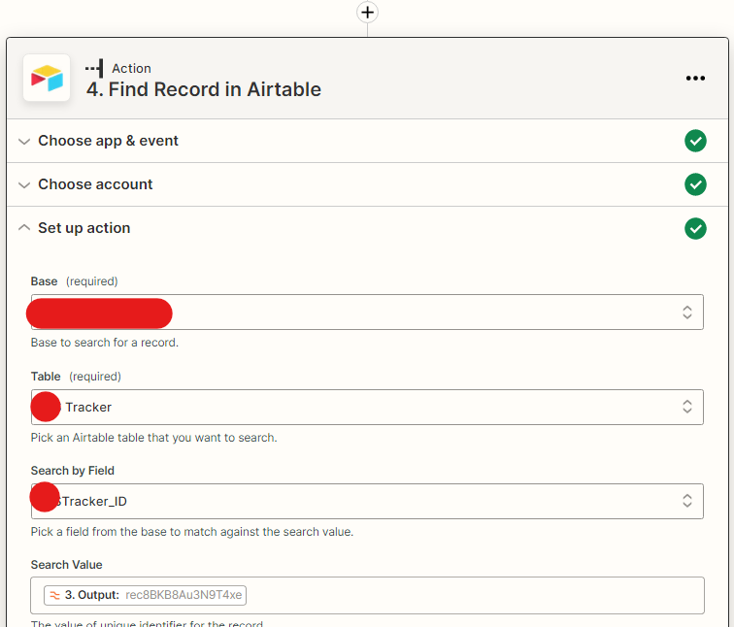Open the Base dropdown field
The width and height of the screenshot is (734, 627).
point(367,313)
